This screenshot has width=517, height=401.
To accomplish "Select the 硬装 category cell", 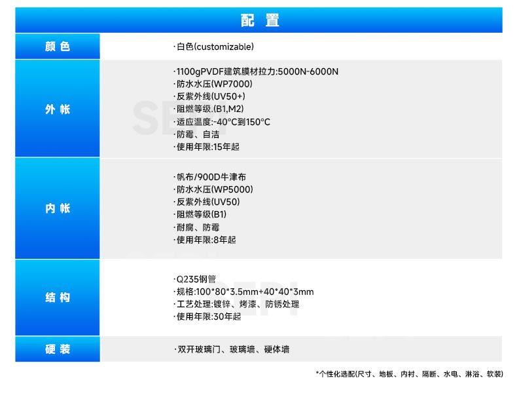I will (58, 349).
